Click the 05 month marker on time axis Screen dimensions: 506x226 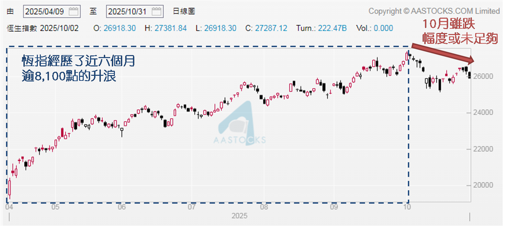(x=56, y=207)
